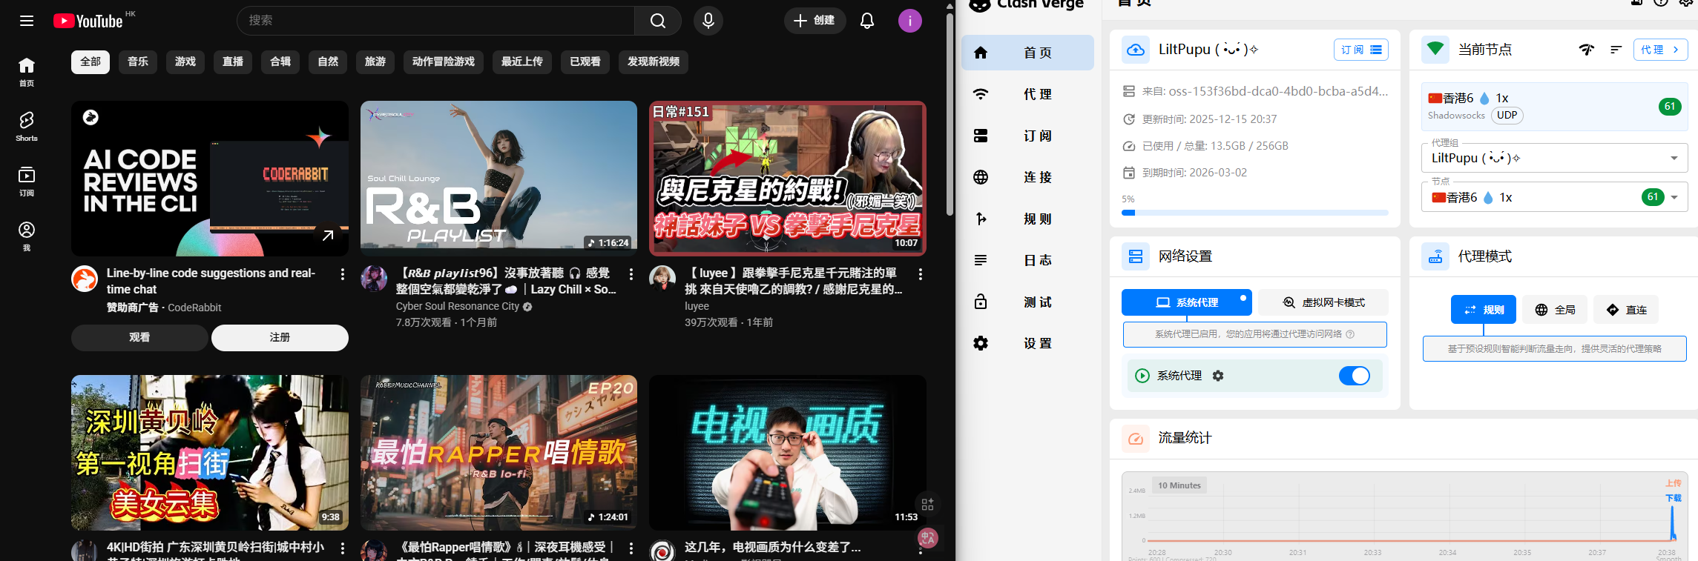Click the node latency test signal icon

point(1586,50)
